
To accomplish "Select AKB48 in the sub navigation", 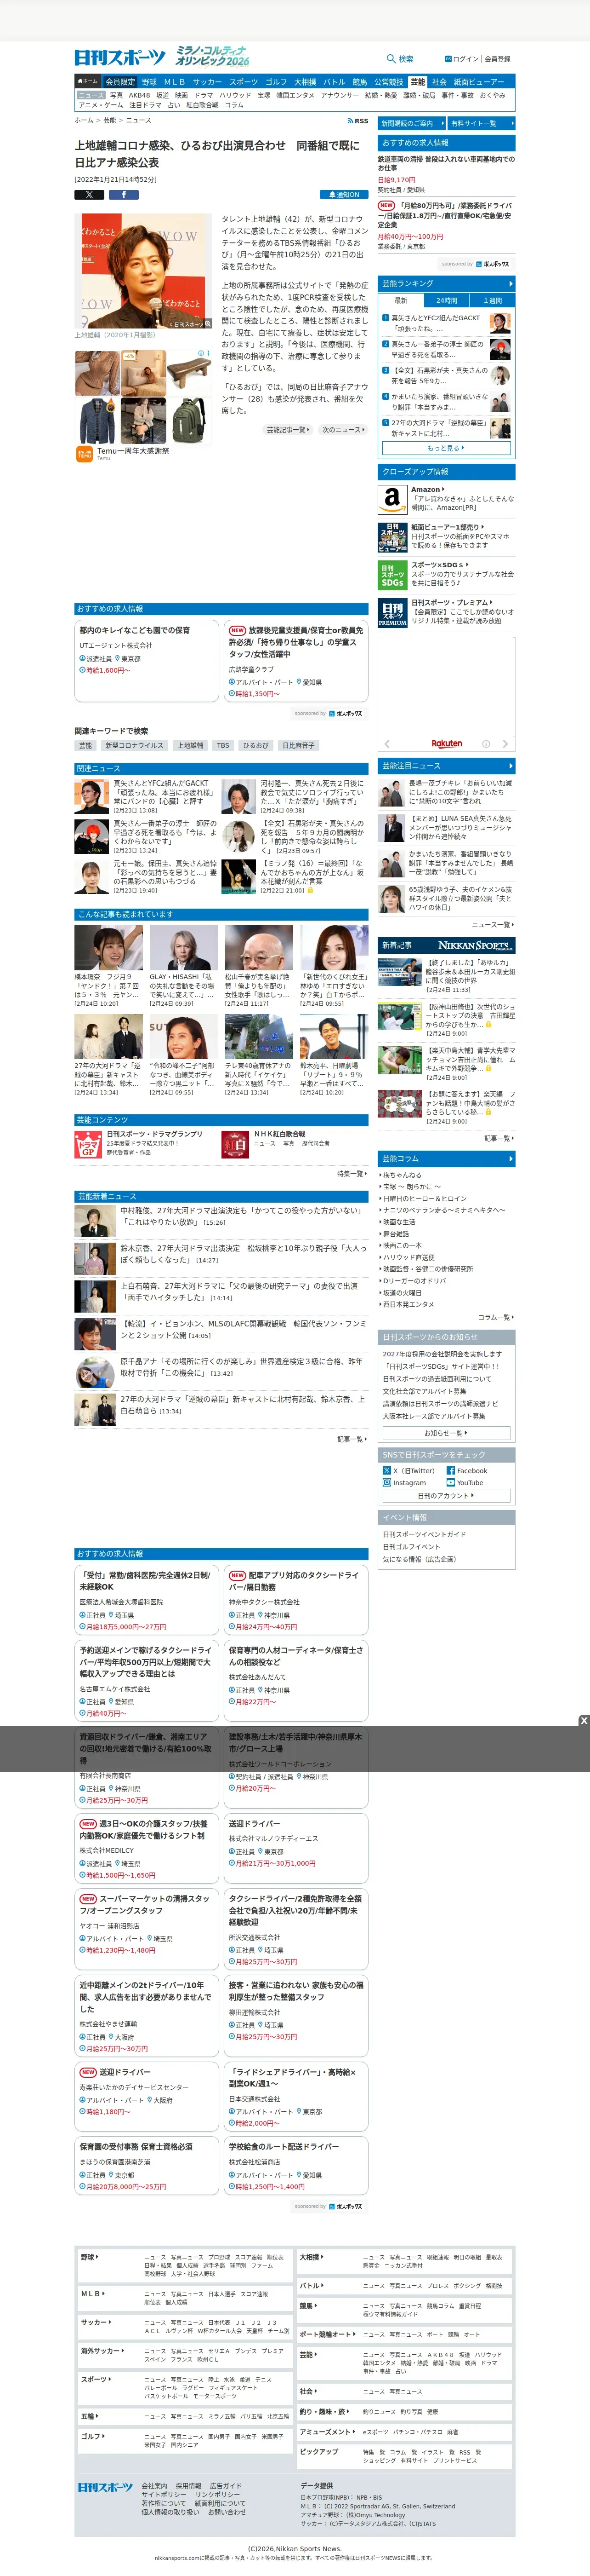I will tap(140, 96).
